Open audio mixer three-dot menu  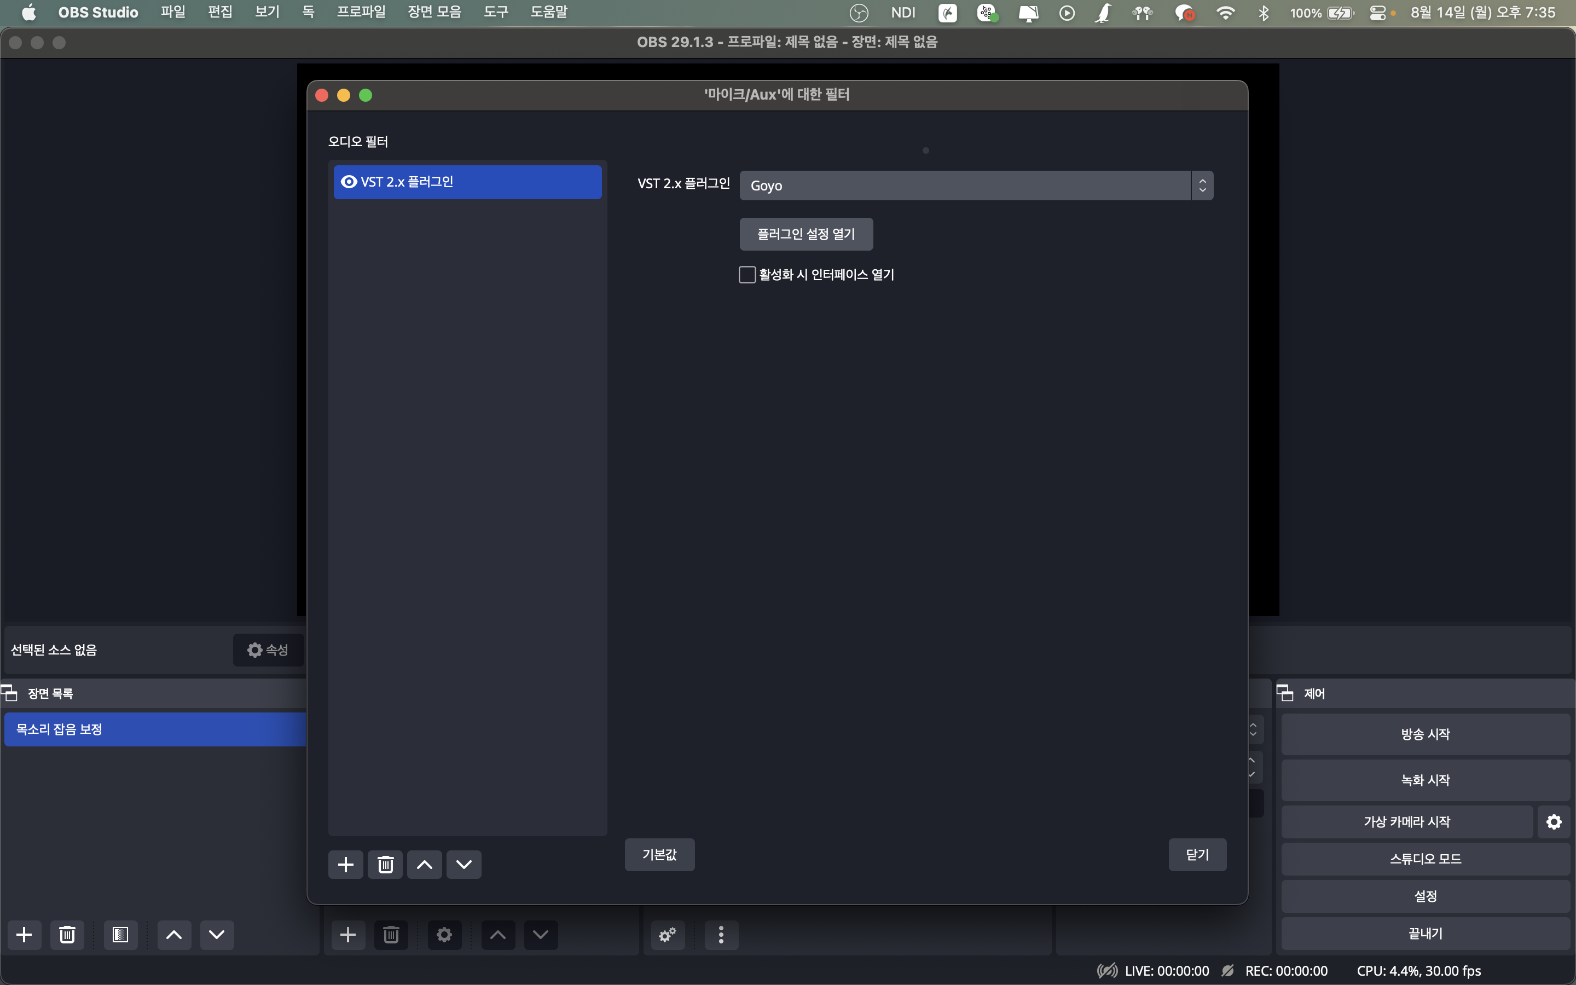point(721,935)
